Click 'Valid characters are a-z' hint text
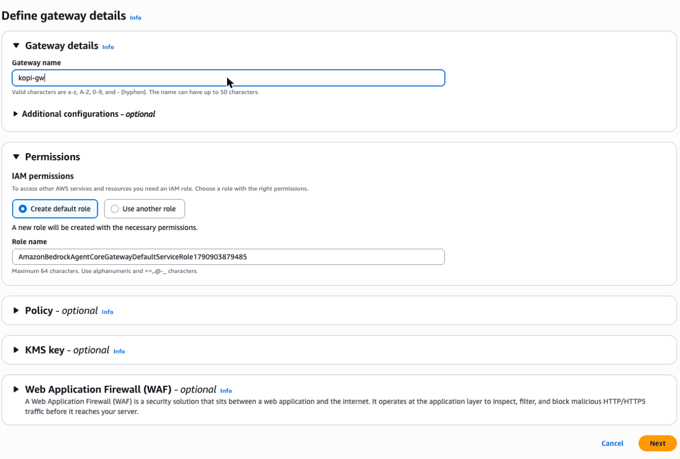Image resolution: width=680 pixels, height=459 pixels. [x=135, y=92]
